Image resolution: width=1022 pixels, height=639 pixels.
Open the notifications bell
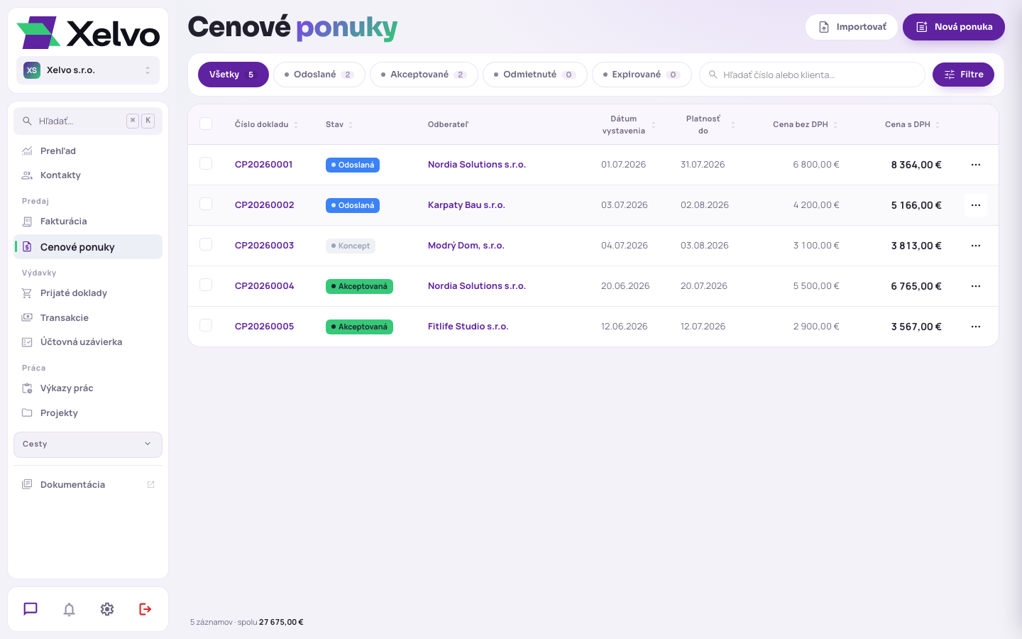click(x=69, y=609)
